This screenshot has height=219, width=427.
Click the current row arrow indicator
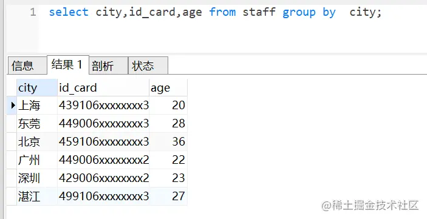coord(12,105)
